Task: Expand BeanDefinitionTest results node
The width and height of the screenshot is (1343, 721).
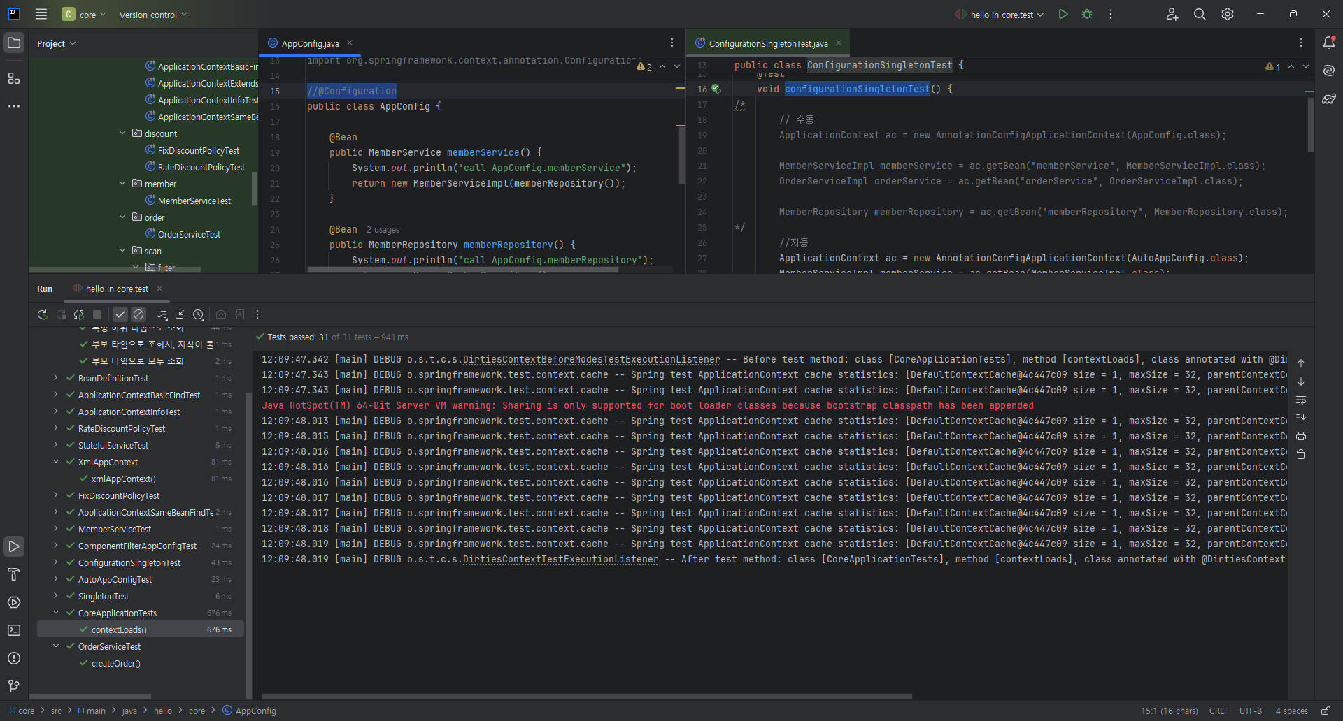Action: (x=56, y=378)
